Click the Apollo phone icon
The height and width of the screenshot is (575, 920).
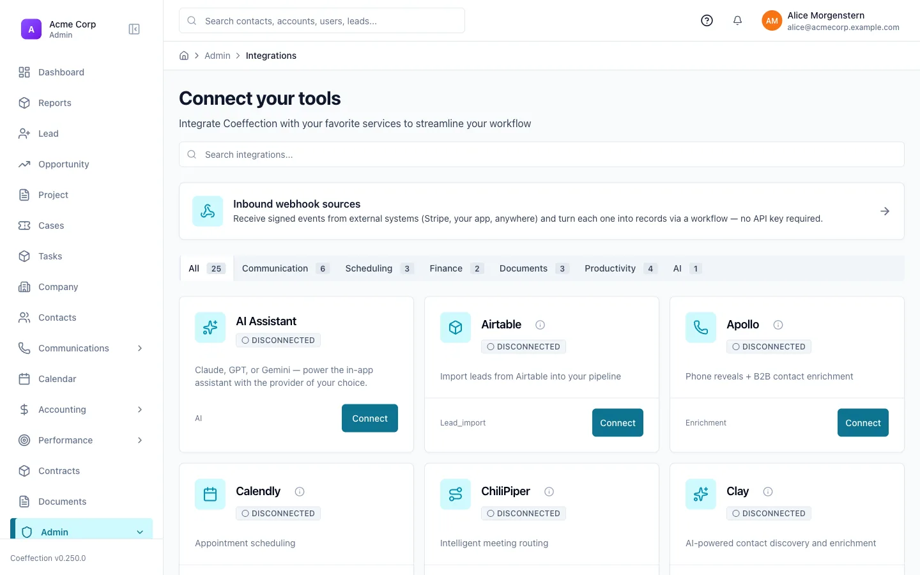[701, 328]
